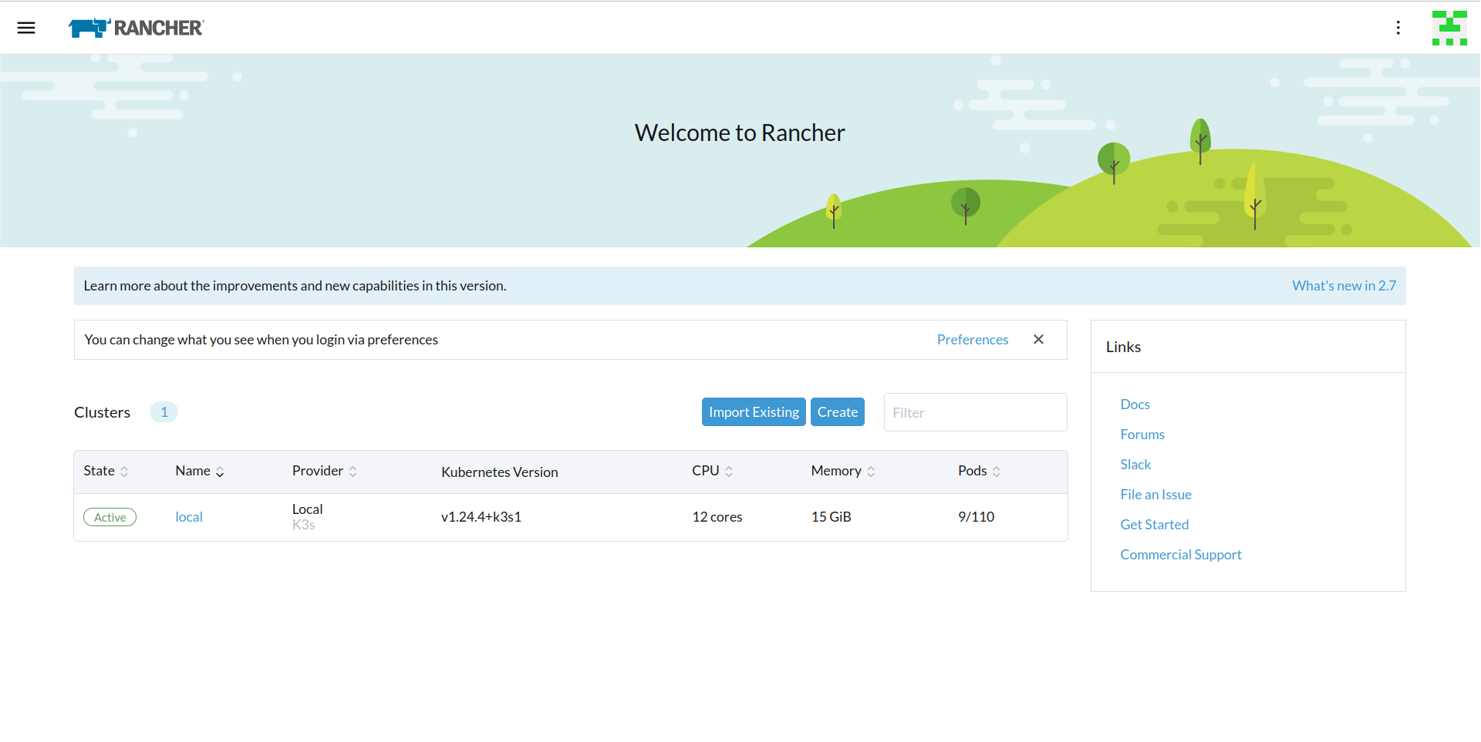Image resolution: width=1481 pixels, height=742 pixels.
Task: Open the Commercial Support link
Action: (x=1180, y=554)
